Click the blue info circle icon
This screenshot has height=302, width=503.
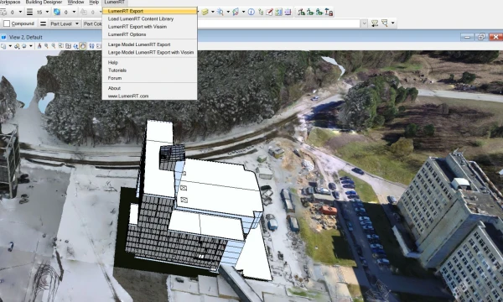tap(251, 13)
